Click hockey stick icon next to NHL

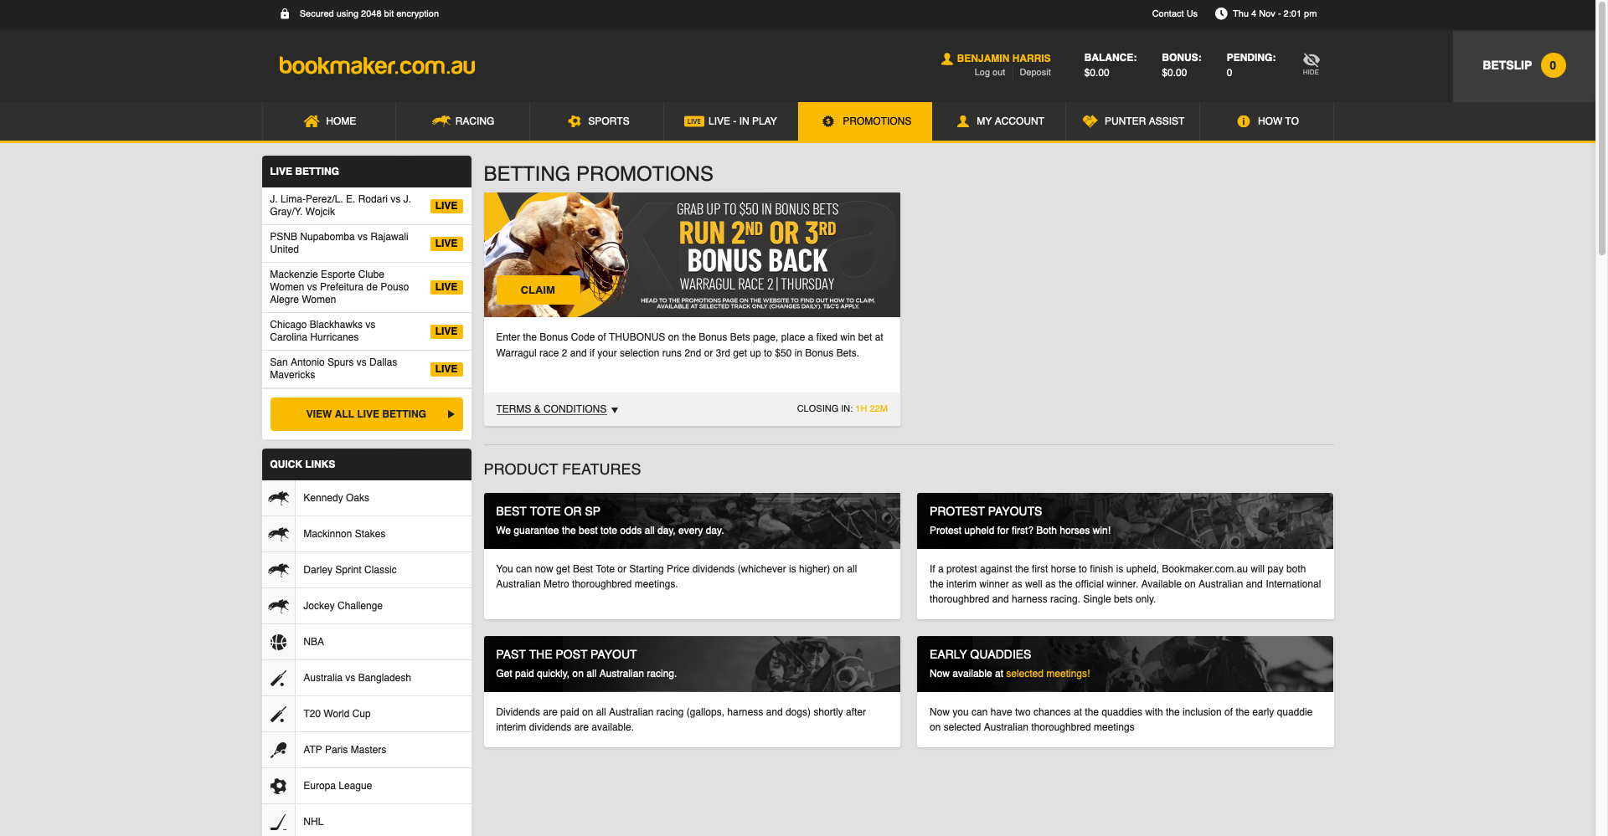click(279, 822)
